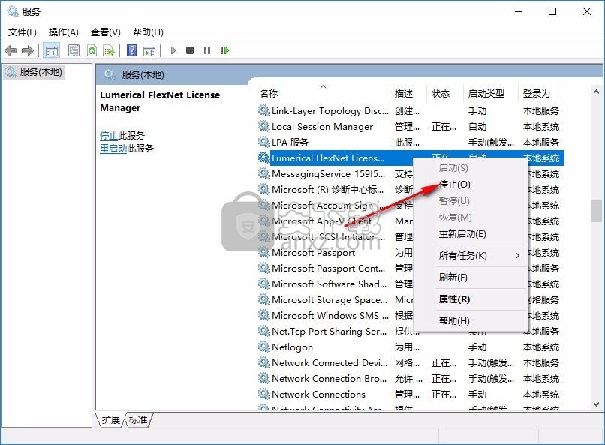Image resolution: width=605 pixels, height=445 pixels.
Task: Sort by the 登录为 column header
Action: pos(537,93)
